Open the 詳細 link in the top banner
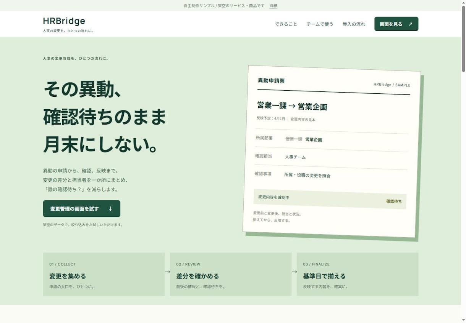The width and height of the screenshot is (466, 323). point(273,6)
